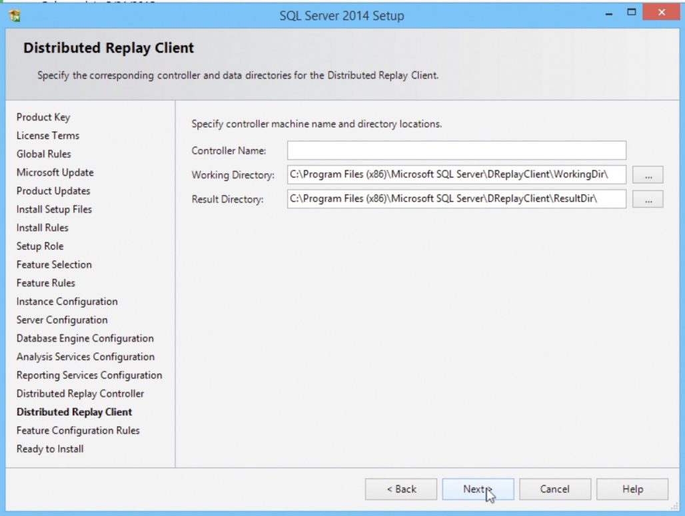The width and height of the screenshot is (685, 516).
Task: Jump to the Ready to Install step
Action: pos(50,449)
